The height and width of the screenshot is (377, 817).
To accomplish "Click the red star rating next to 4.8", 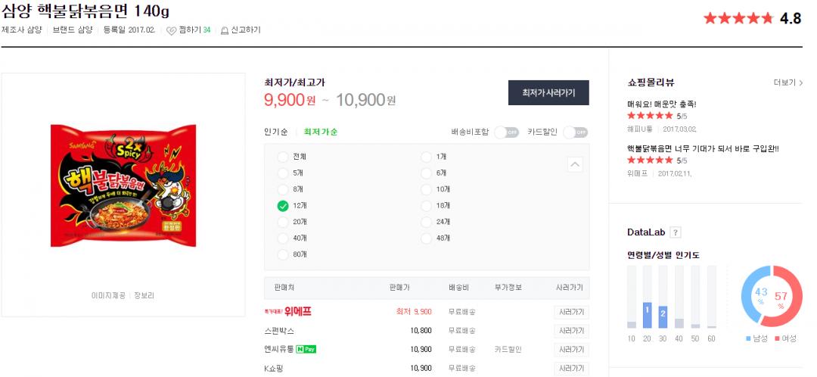I will (x=738, y=18).
